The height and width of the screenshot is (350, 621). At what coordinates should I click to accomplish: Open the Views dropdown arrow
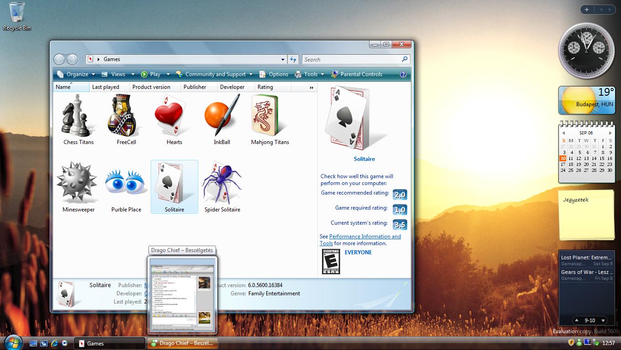(133, 74)
